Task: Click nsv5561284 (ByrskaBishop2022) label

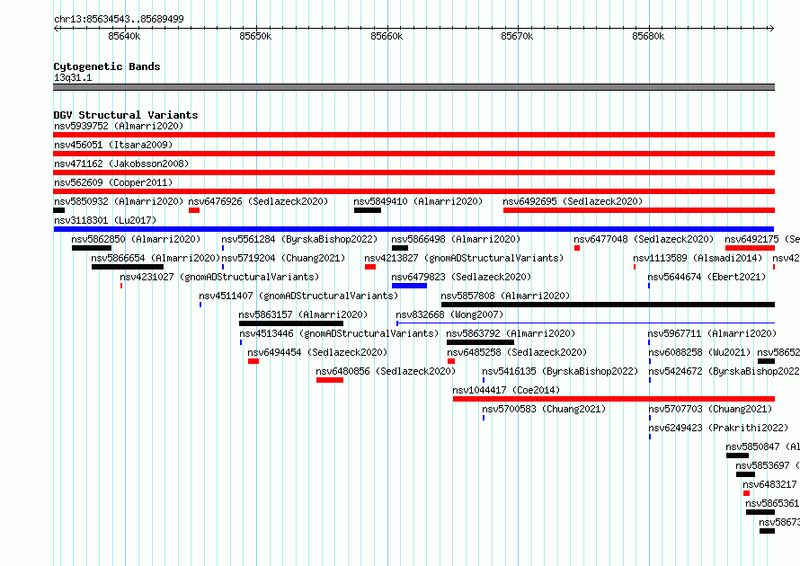Action: (299, 239)
